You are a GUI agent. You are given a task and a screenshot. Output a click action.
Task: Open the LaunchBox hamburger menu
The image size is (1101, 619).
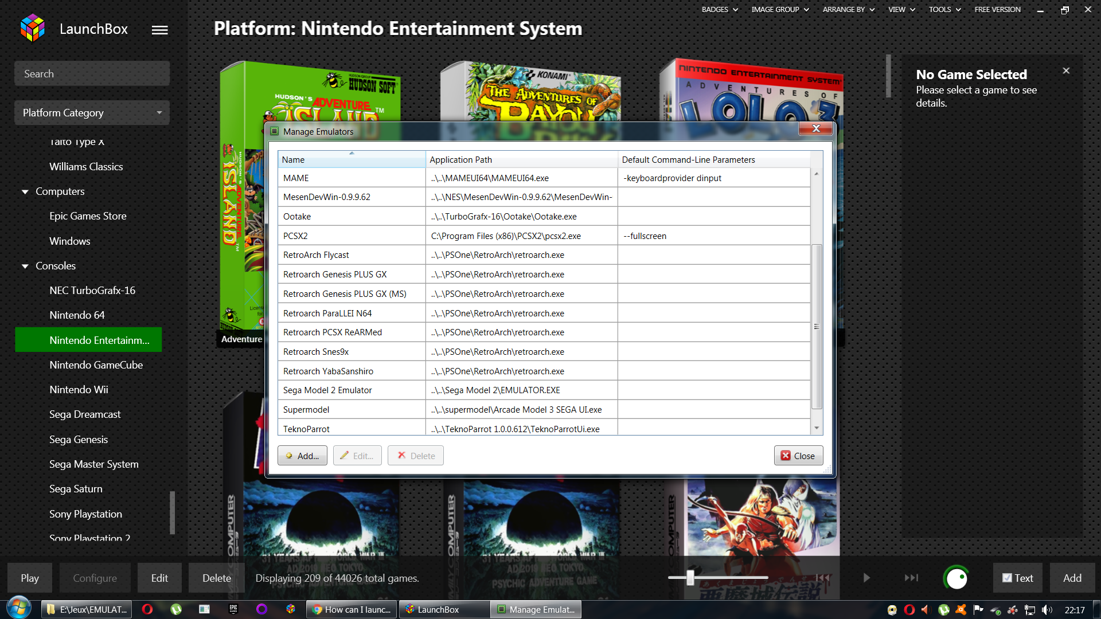tap(159, 30)
